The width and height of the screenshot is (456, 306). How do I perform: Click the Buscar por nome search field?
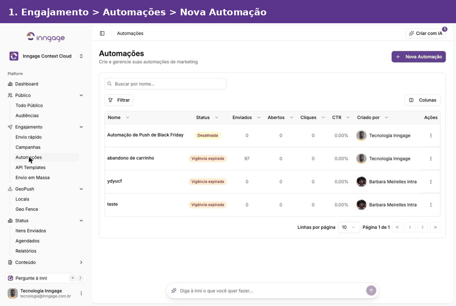(165, 84)
